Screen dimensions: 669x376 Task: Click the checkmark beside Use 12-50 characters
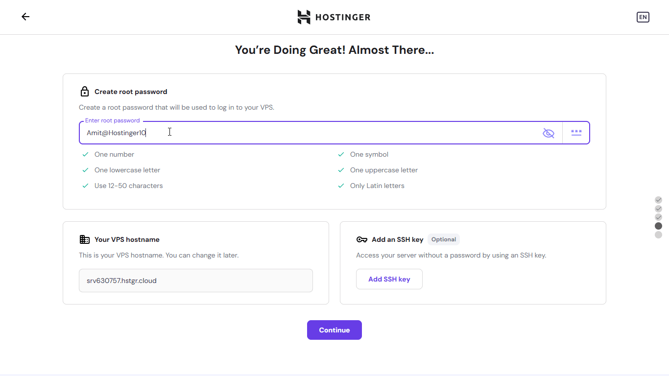tap(85, 186)
